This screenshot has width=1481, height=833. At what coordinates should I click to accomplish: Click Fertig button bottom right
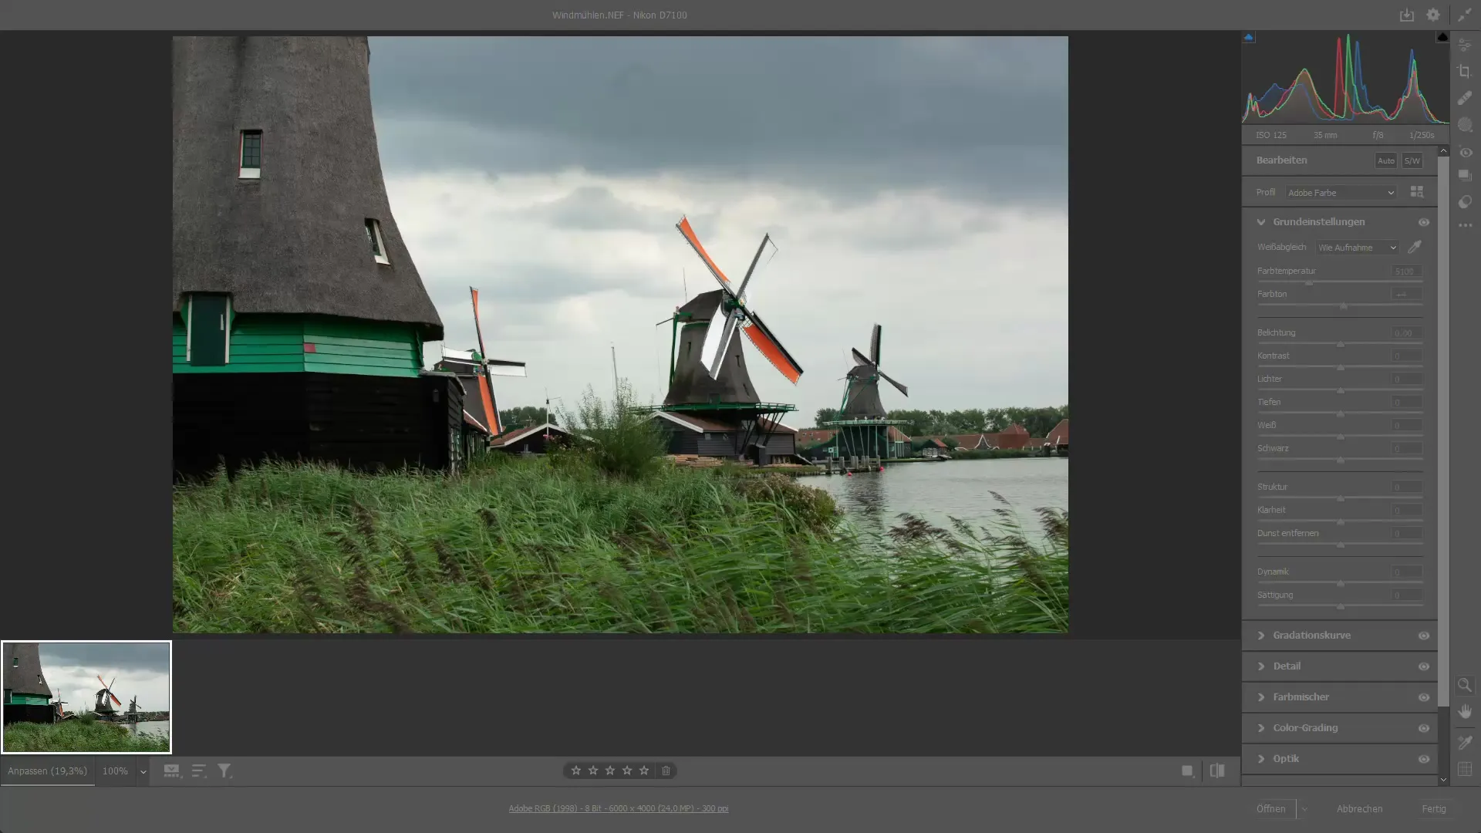(x=1434, y=808)
